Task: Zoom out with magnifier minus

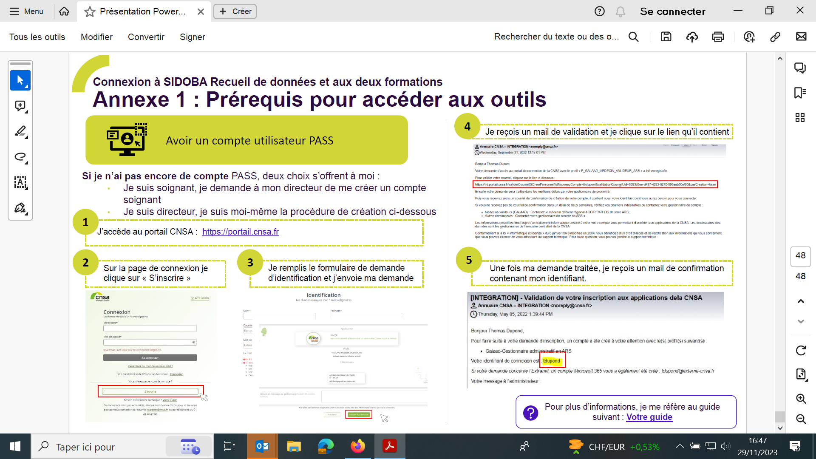Action: point(801,419)
